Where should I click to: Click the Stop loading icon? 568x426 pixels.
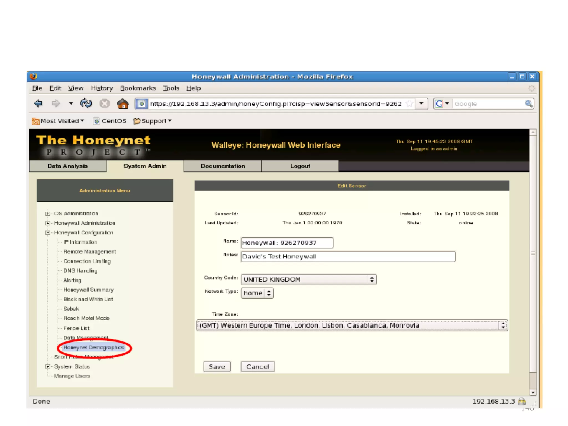point(105,103)
